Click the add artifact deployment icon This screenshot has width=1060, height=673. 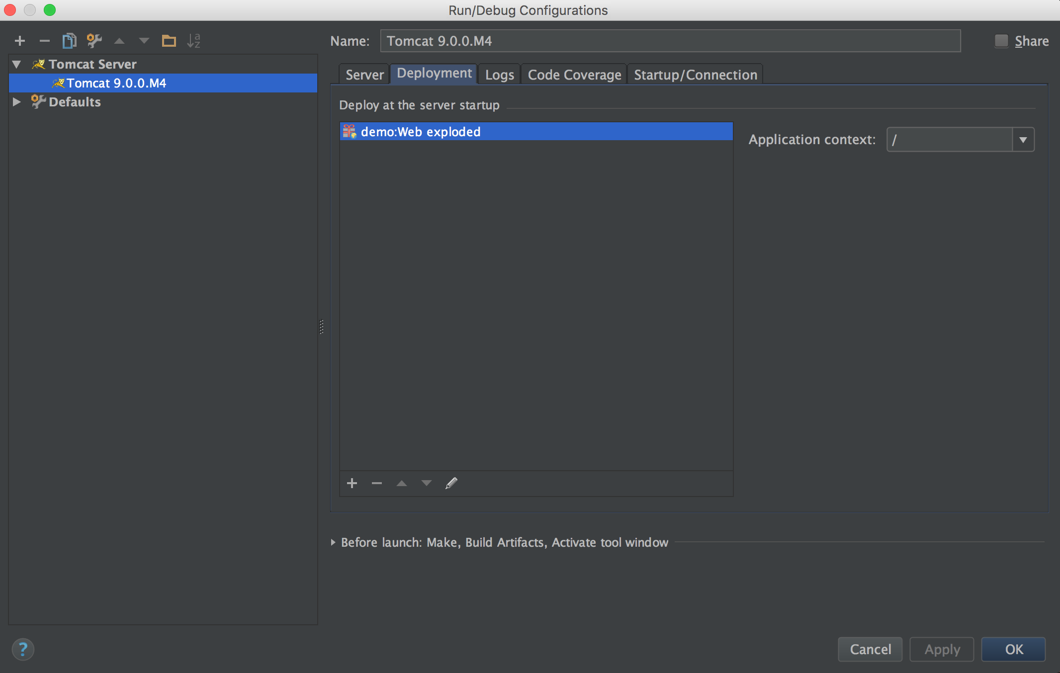click(x=352, y=483)
